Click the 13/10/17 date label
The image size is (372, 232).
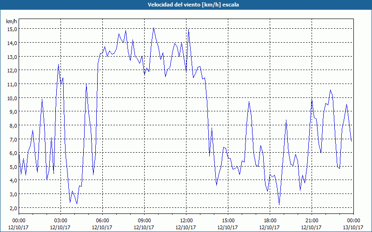(x=353, y=227)
